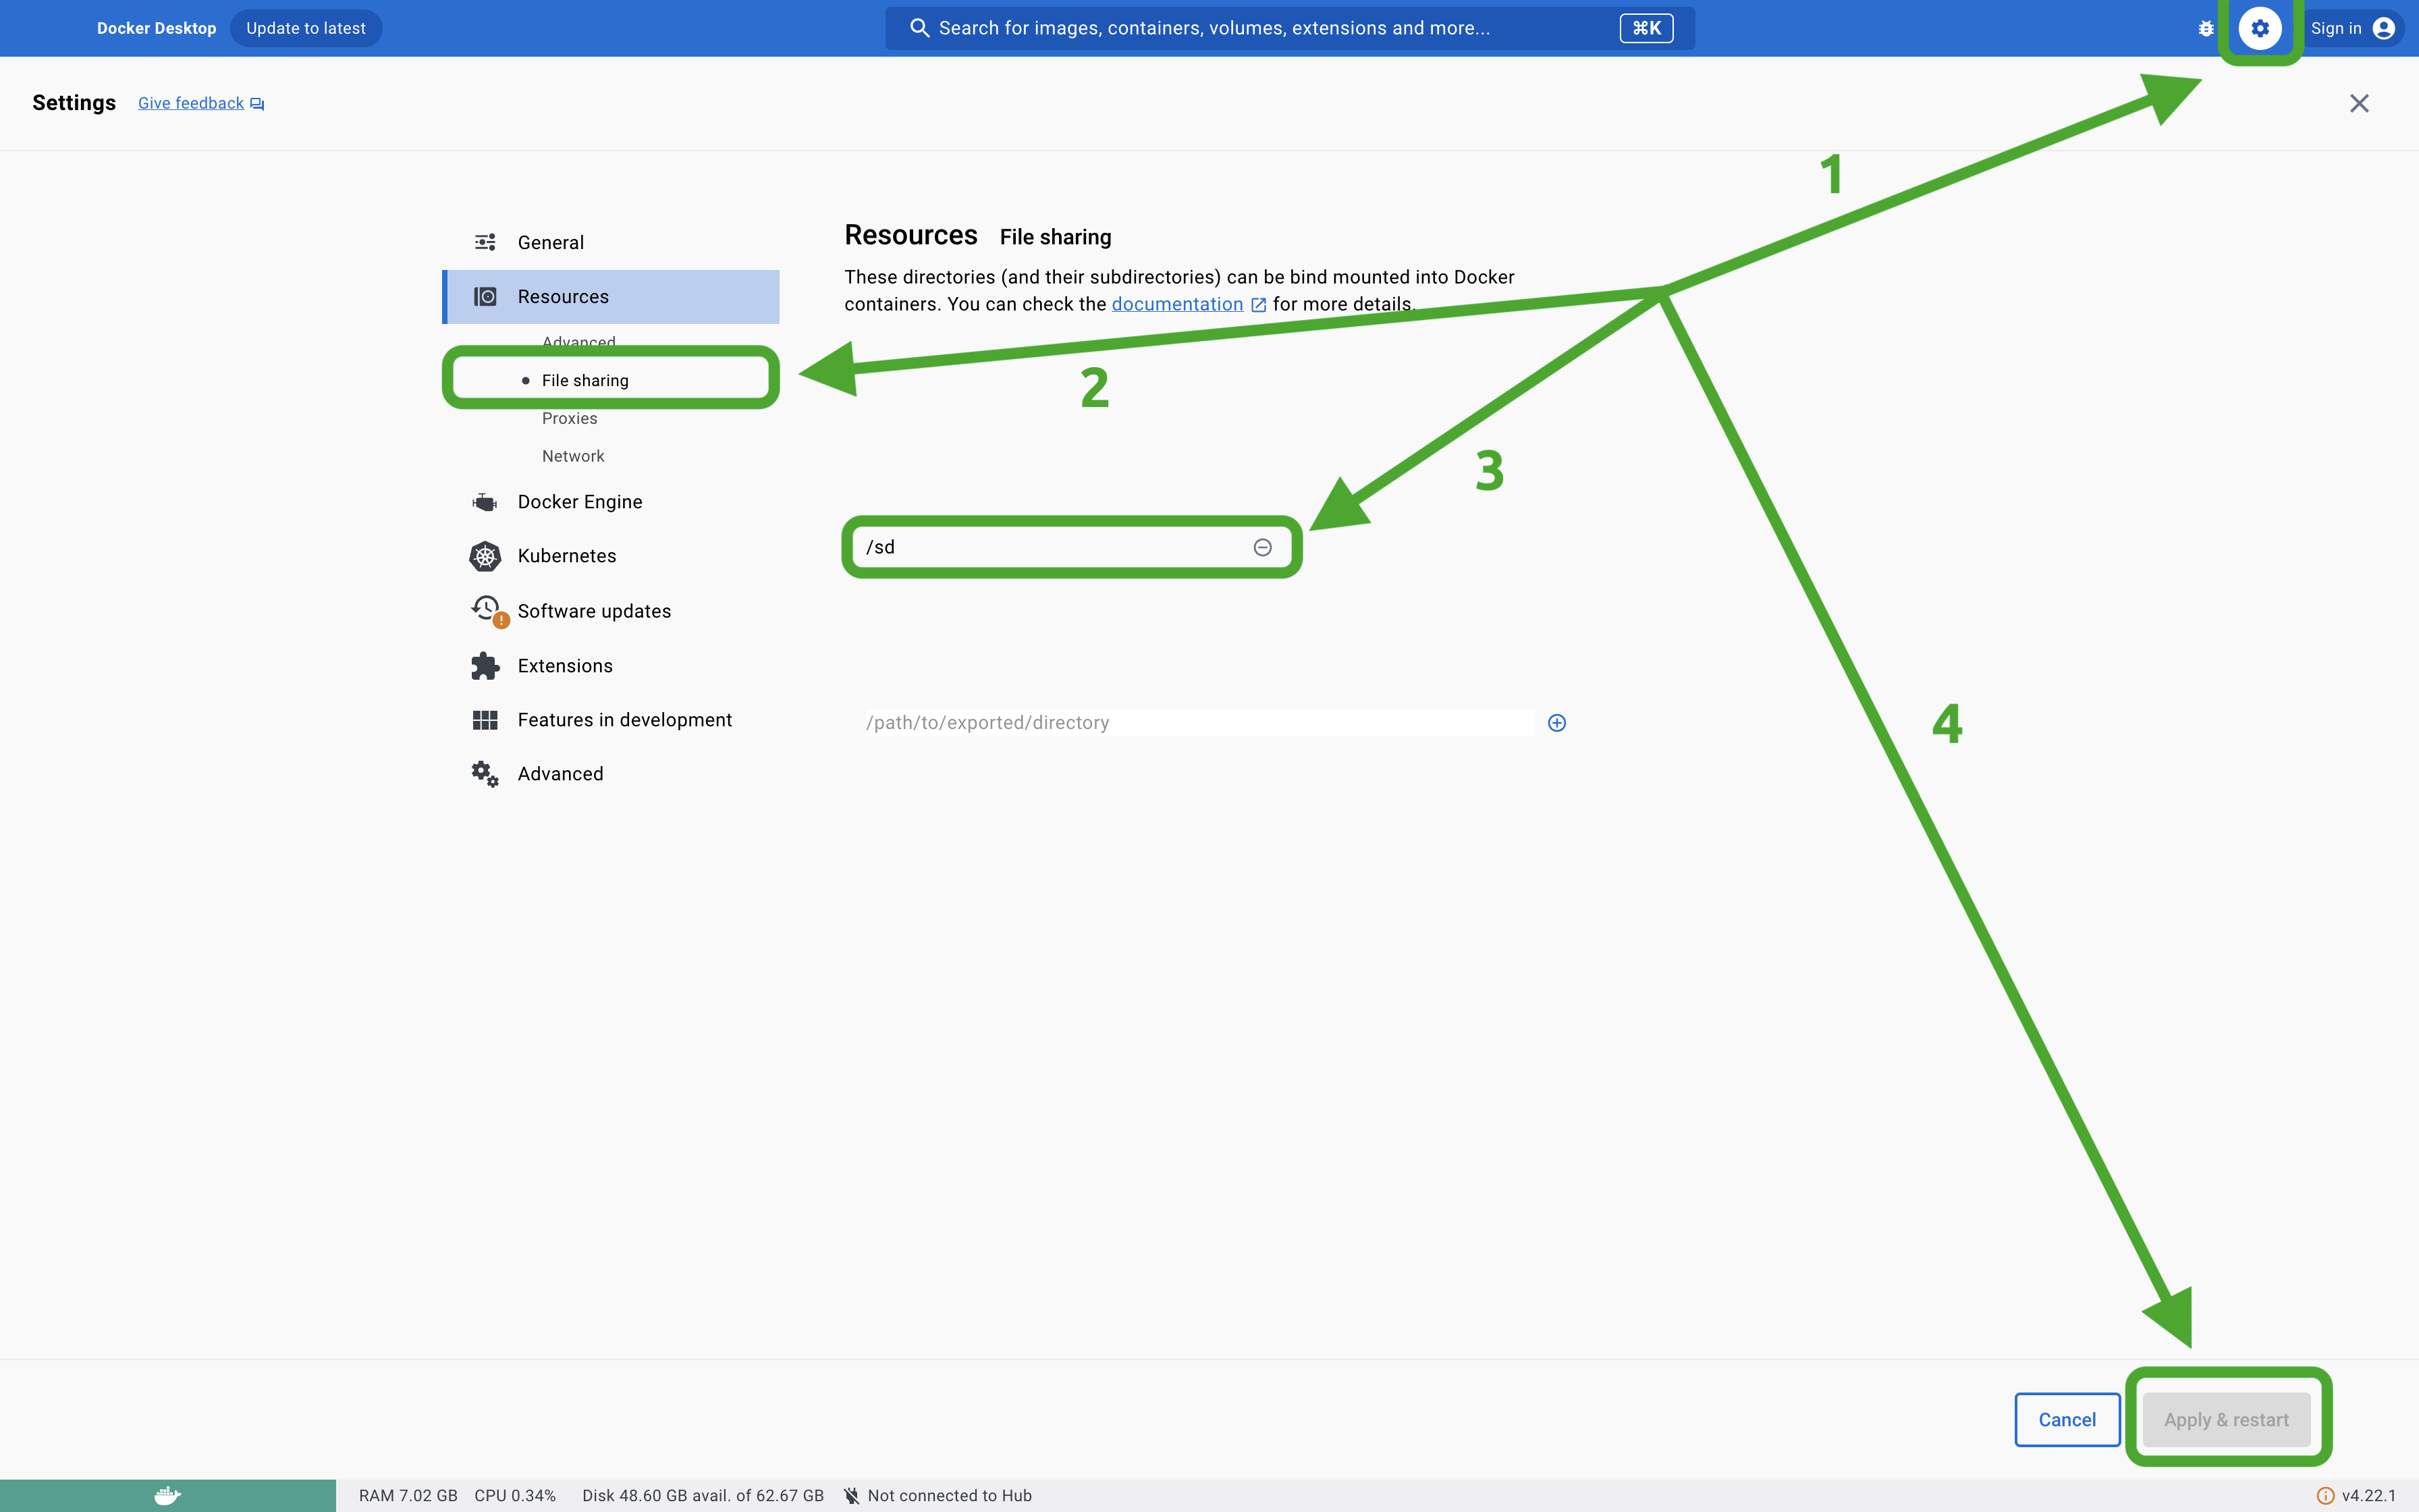Open the settings gear icon
Image resolution: width=2419 pixels, height=1512 pixels.
(2259, 28)
